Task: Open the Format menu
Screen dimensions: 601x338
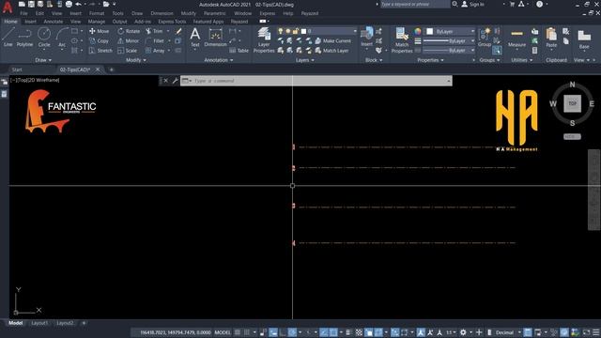Action: pos(97,13)
